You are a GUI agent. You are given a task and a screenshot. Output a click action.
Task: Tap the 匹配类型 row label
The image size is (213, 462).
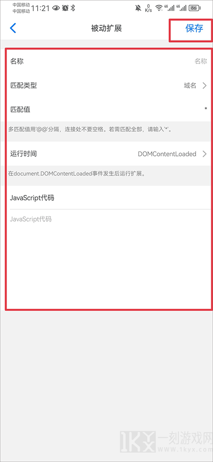tap(24, 86)
